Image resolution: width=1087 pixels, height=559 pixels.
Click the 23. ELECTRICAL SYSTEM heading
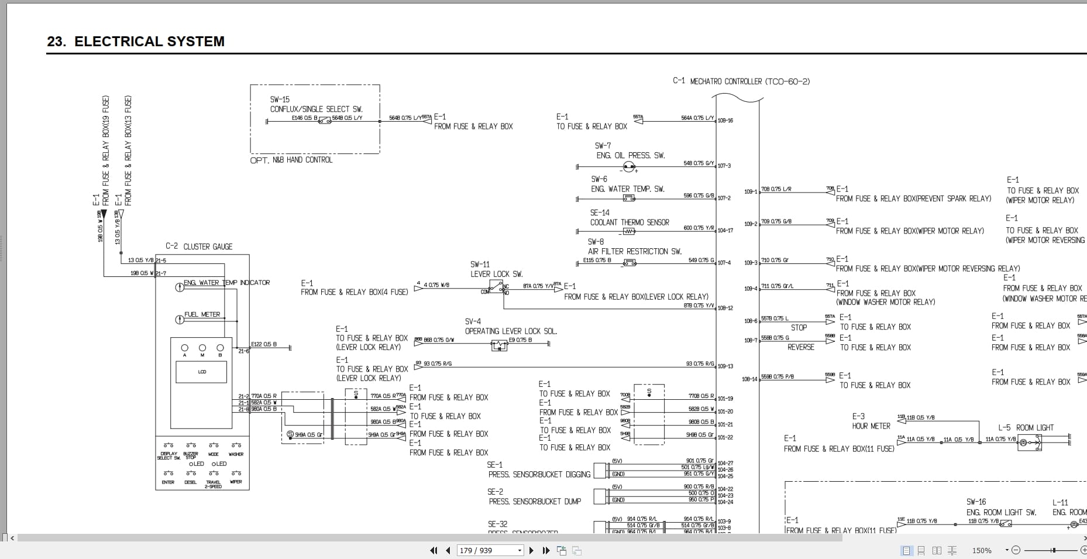pos(136,42)
